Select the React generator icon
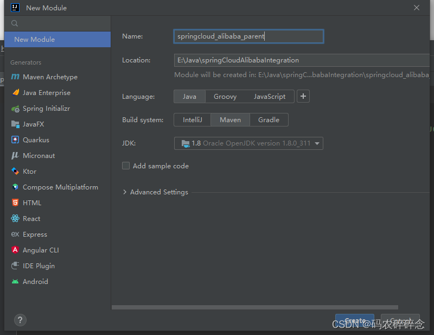The image size is (434, 335). pyautogui.click(x=15, y=218)
